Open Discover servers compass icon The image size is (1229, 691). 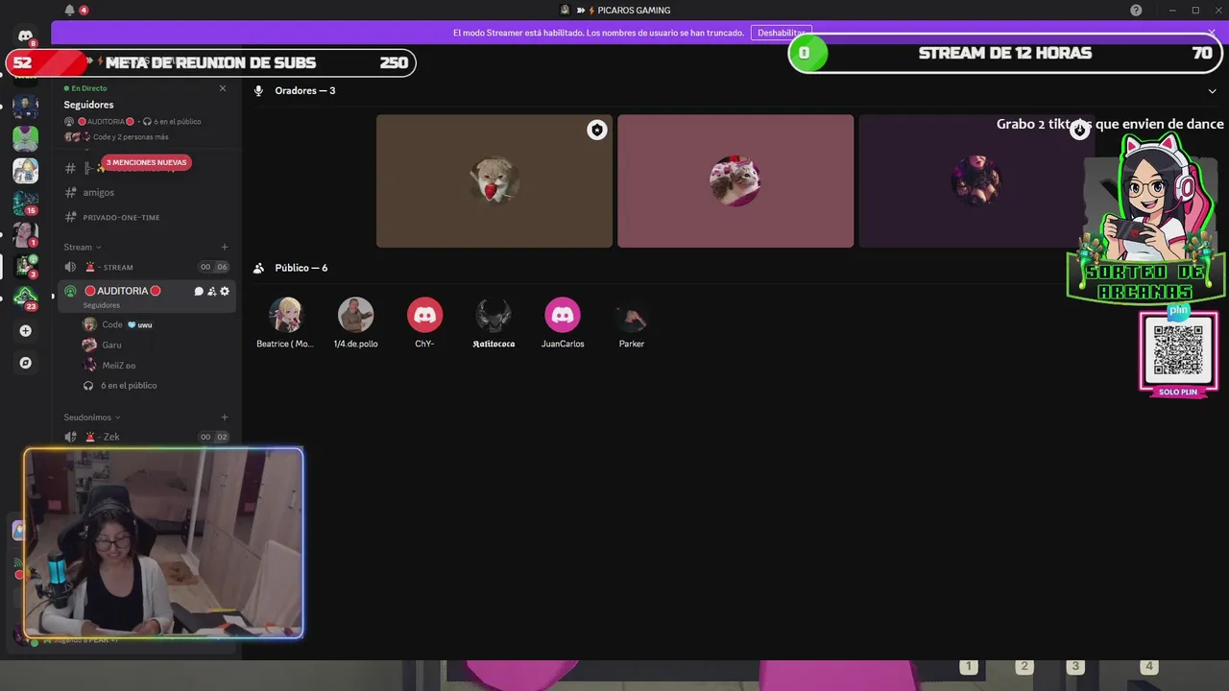[x=26, y=363]
